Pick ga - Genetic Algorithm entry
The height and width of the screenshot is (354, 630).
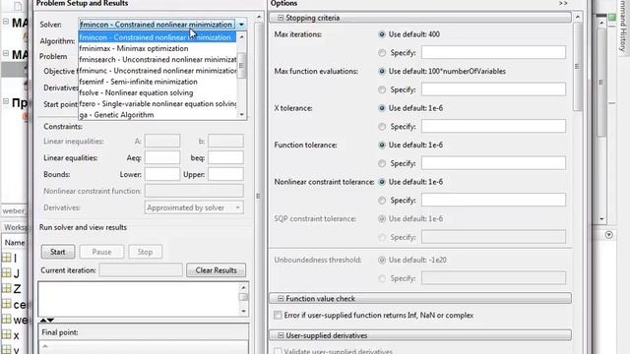(x=157, y=115)
